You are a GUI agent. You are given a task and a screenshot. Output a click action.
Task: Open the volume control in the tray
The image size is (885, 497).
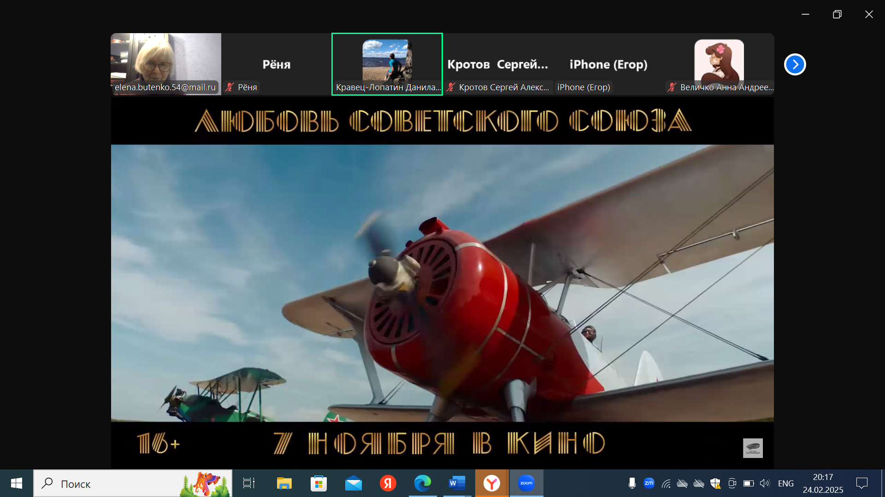pyautogui.click(x=765, y=483)
